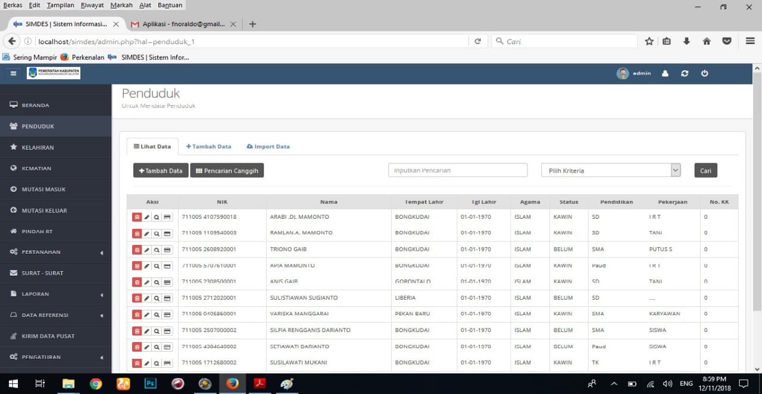Expand the Pertanahan sidebar menu

click(55, 252)
